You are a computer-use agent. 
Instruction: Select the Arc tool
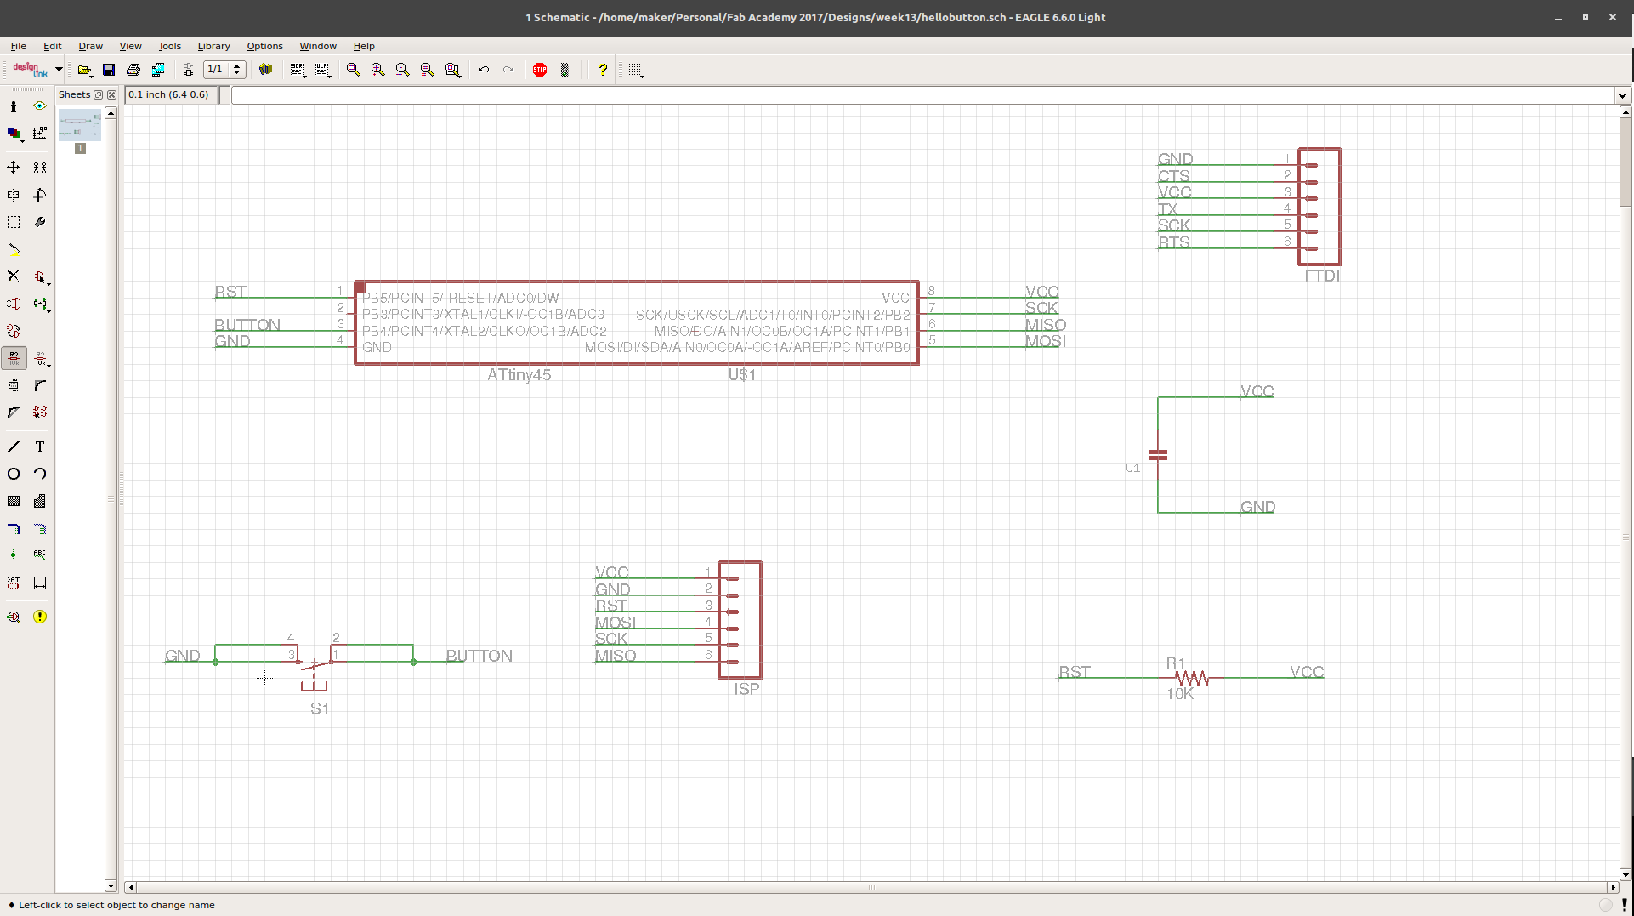click(40, 474)
